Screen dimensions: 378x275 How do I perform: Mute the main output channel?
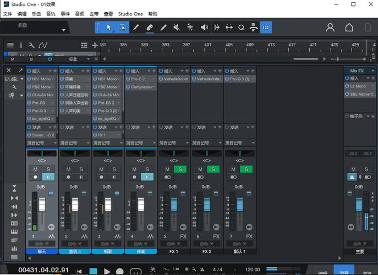353,169
